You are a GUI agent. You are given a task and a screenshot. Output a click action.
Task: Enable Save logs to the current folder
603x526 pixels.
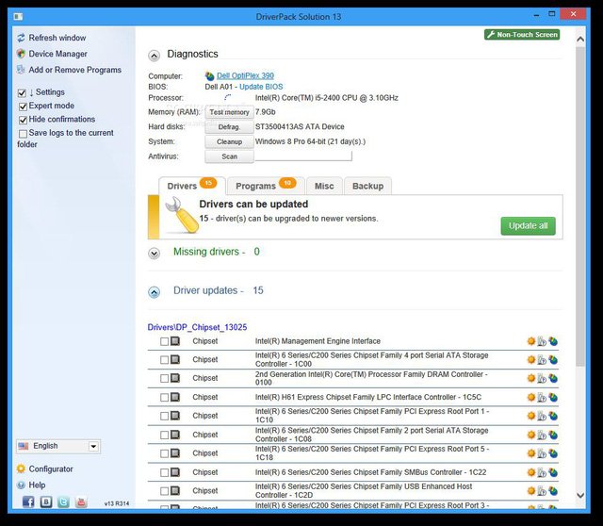click(x=23, y=134)
